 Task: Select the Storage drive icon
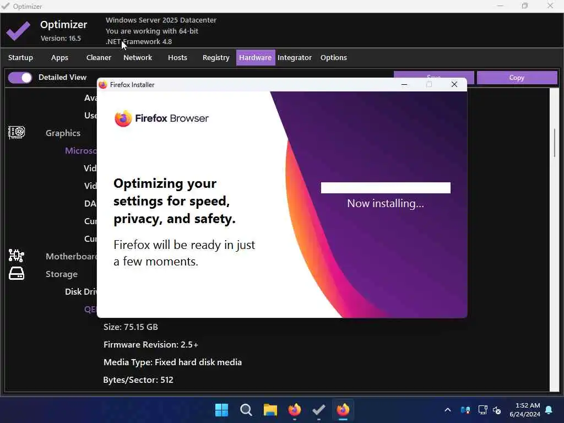click(x=17, y=273)
